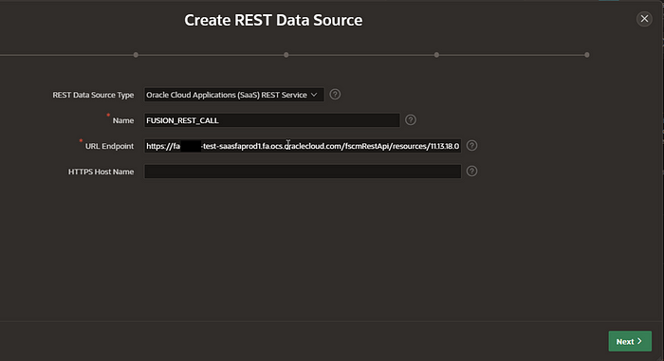Close the Create REST Data Source dialog
This screenshot has width=664, height=361.
point(644,19)
